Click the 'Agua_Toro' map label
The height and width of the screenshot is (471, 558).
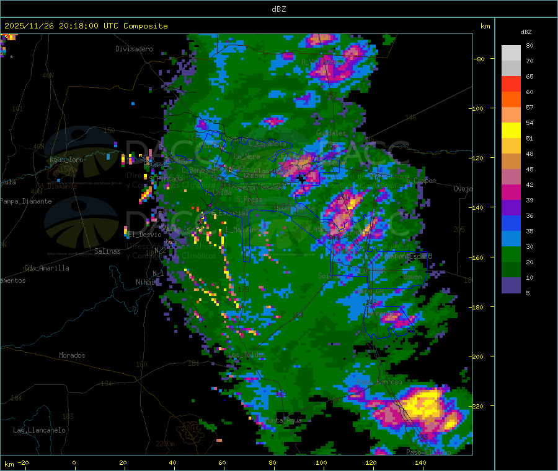click(x=66, y=160)
